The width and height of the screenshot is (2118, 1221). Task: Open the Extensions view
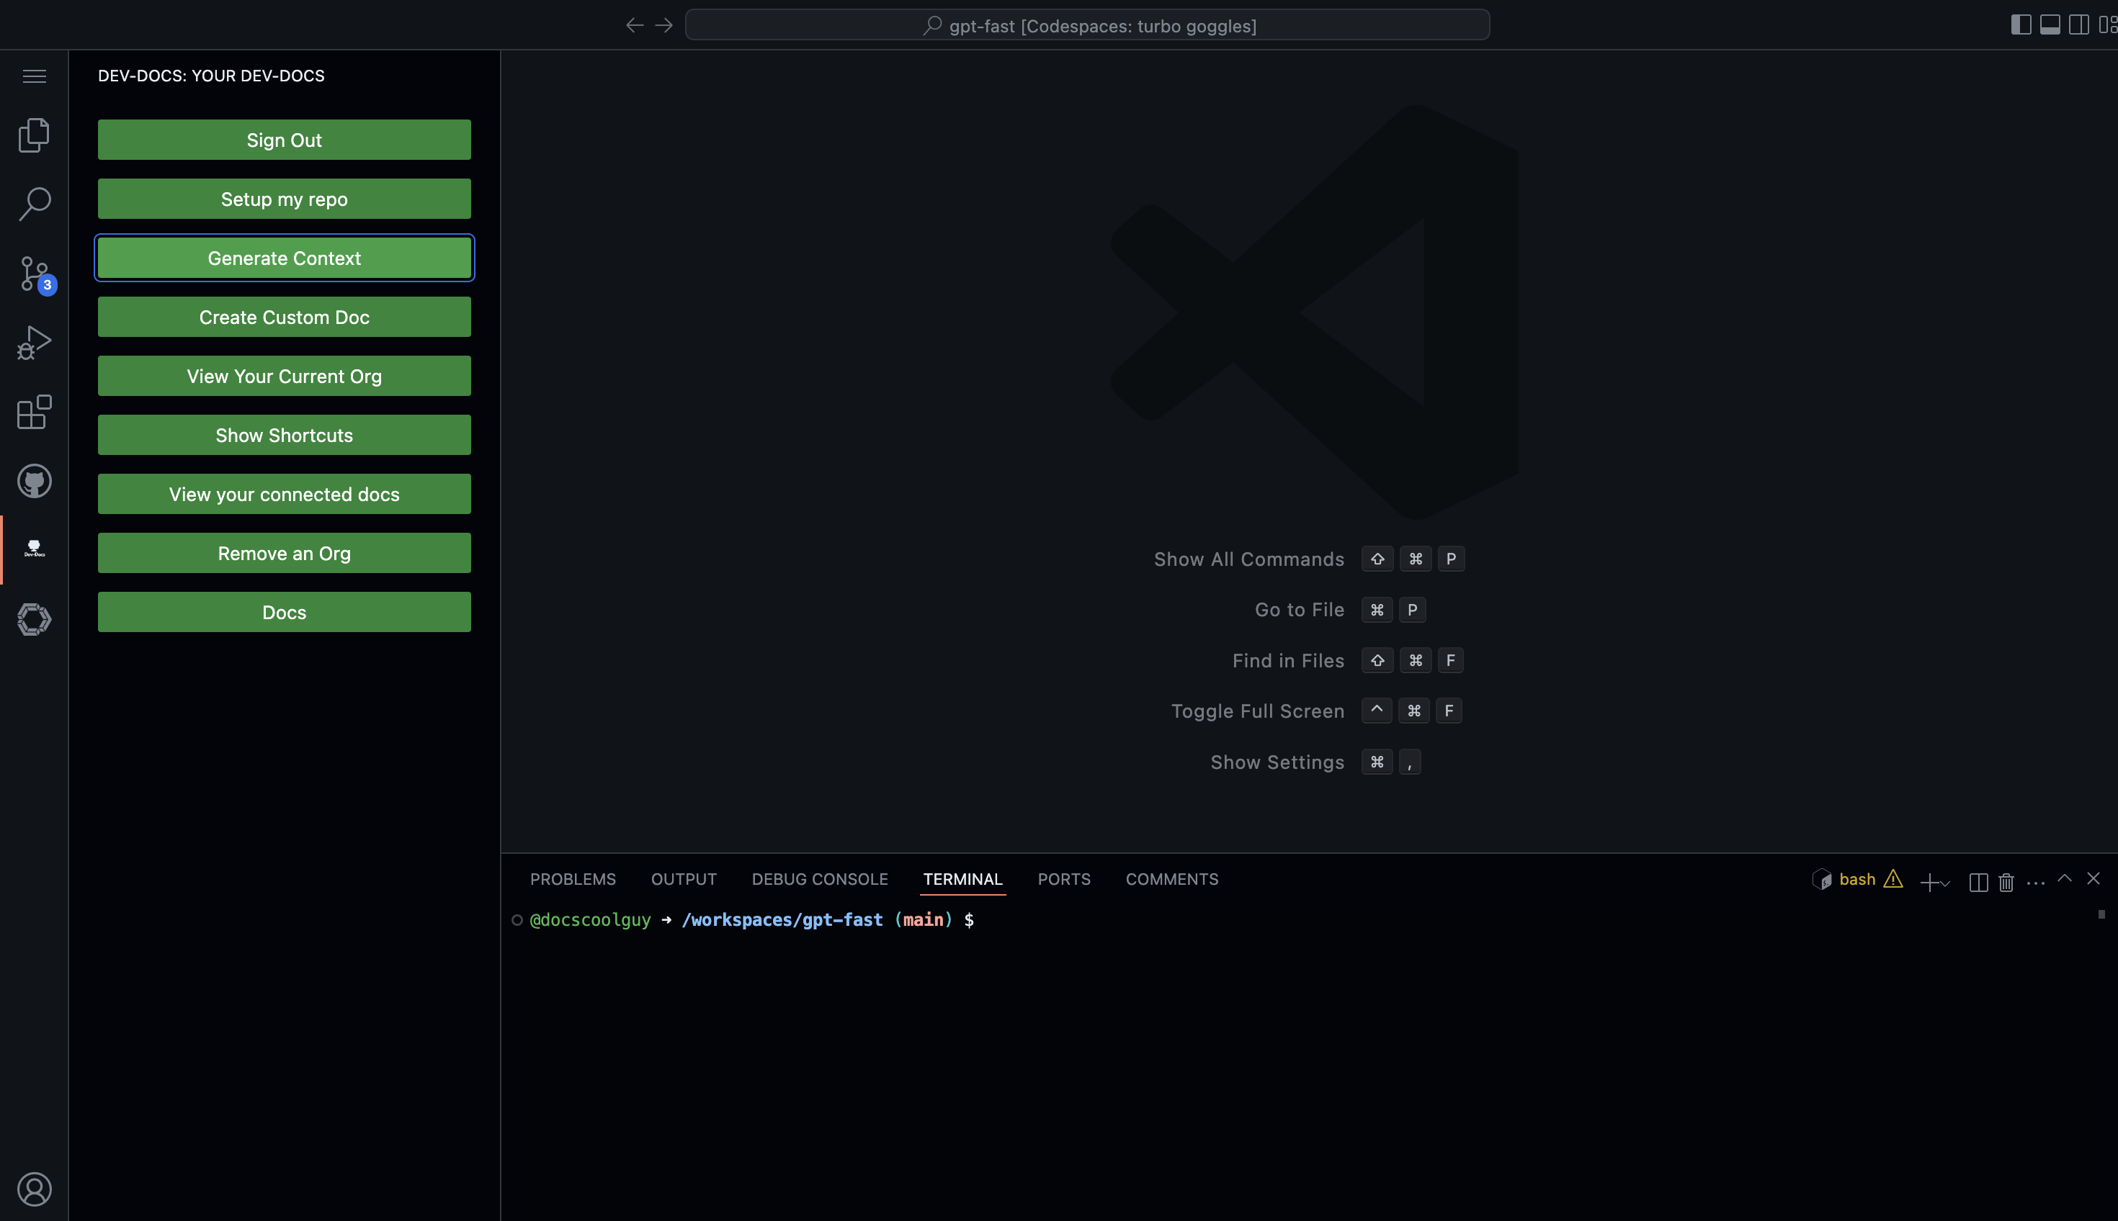[x=35, y=412]
